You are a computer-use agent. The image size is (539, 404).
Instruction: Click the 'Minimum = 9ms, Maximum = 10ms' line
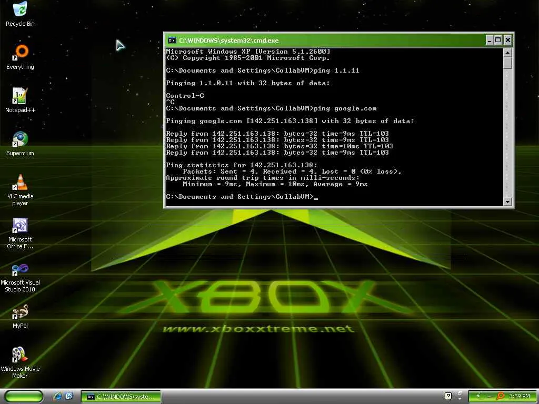coord(275,184)
